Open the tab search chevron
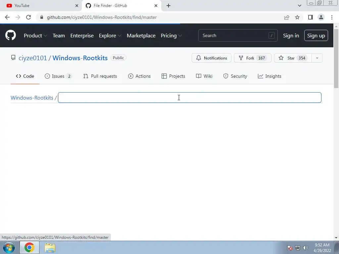This screenshot has width=339, height=254. [x=299, y=6]
